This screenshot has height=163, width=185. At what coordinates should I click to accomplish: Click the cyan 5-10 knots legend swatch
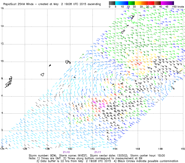point(118,3)
